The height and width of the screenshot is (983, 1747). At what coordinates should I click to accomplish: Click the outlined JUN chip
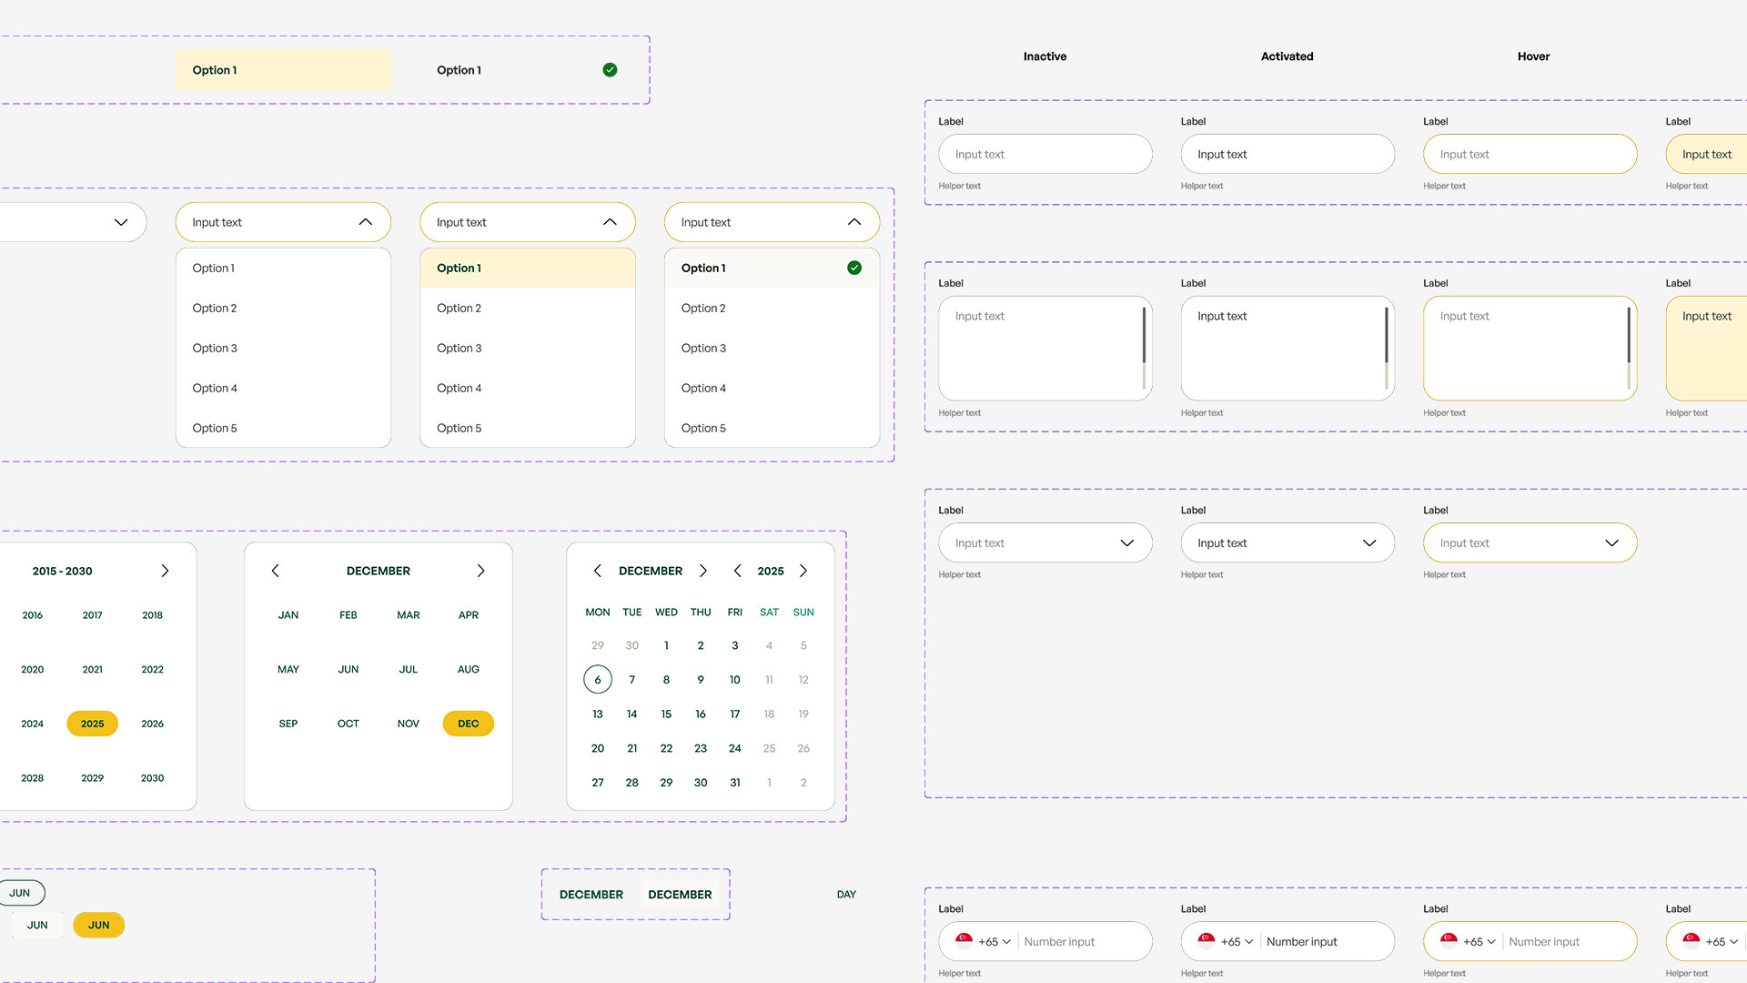click(x=20, y=893)
